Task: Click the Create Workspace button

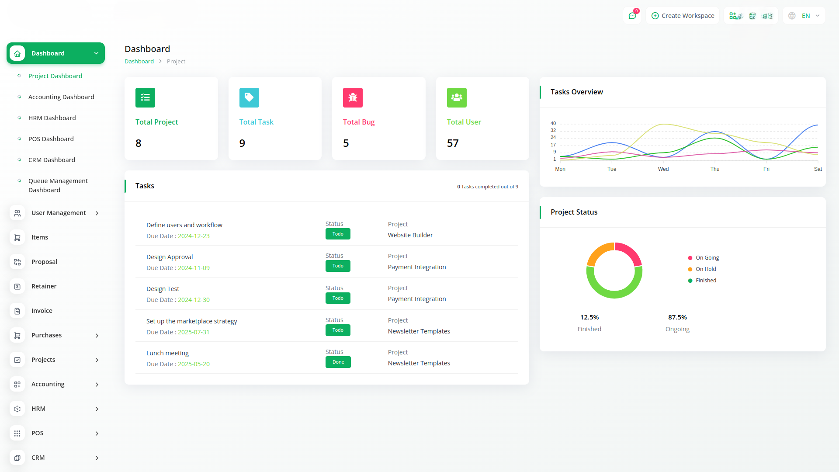Action: point(683,16)
